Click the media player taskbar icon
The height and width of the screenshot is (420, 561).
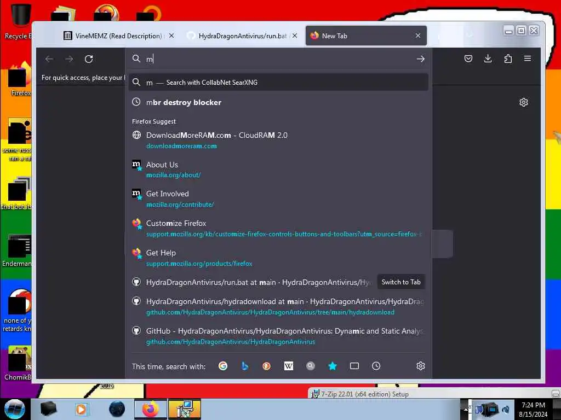pos(81,409)
